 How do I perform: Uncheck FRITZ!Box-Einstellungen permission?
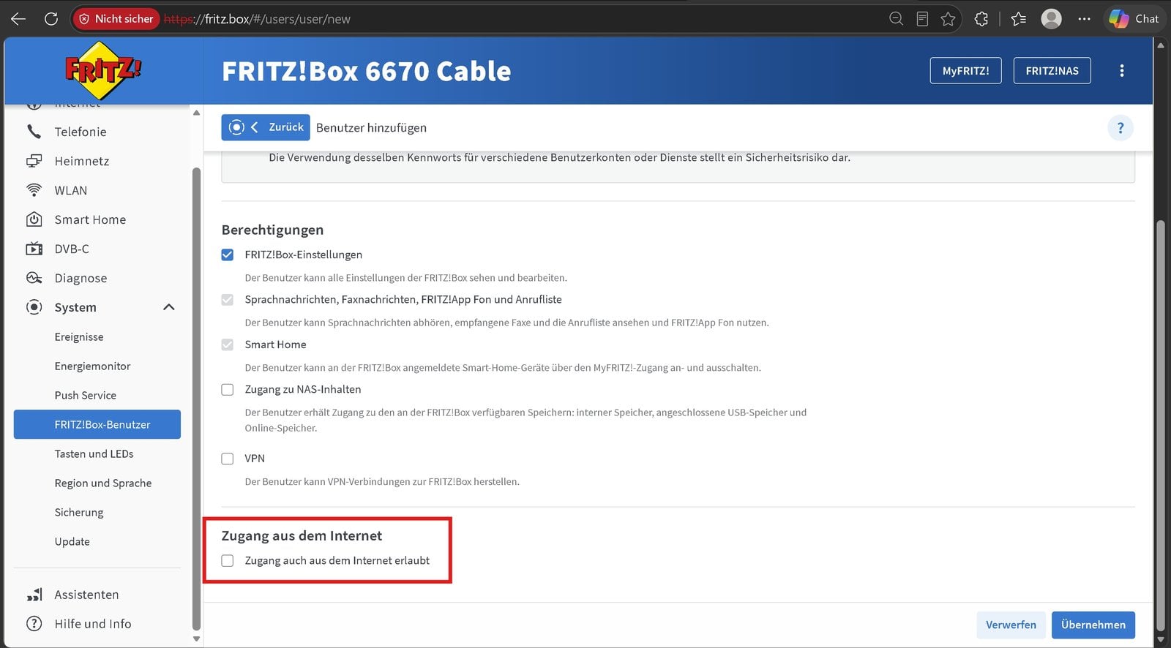[x=228, y=255]
